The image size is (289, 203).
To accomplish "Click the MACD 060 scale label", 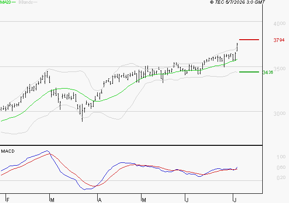I will click(281, 167).
